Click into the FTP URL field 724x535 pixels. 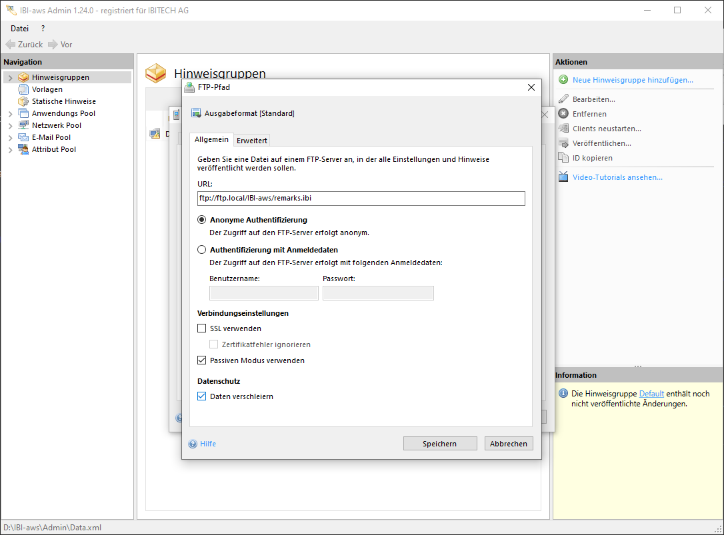(361, 199)
